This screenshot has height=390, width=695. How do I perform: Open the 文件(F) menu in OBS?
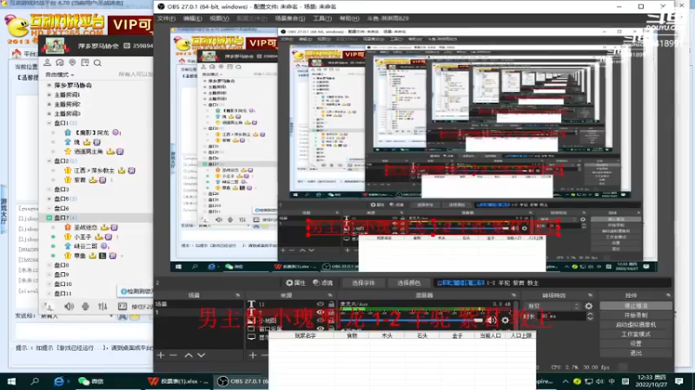(166, 18)
